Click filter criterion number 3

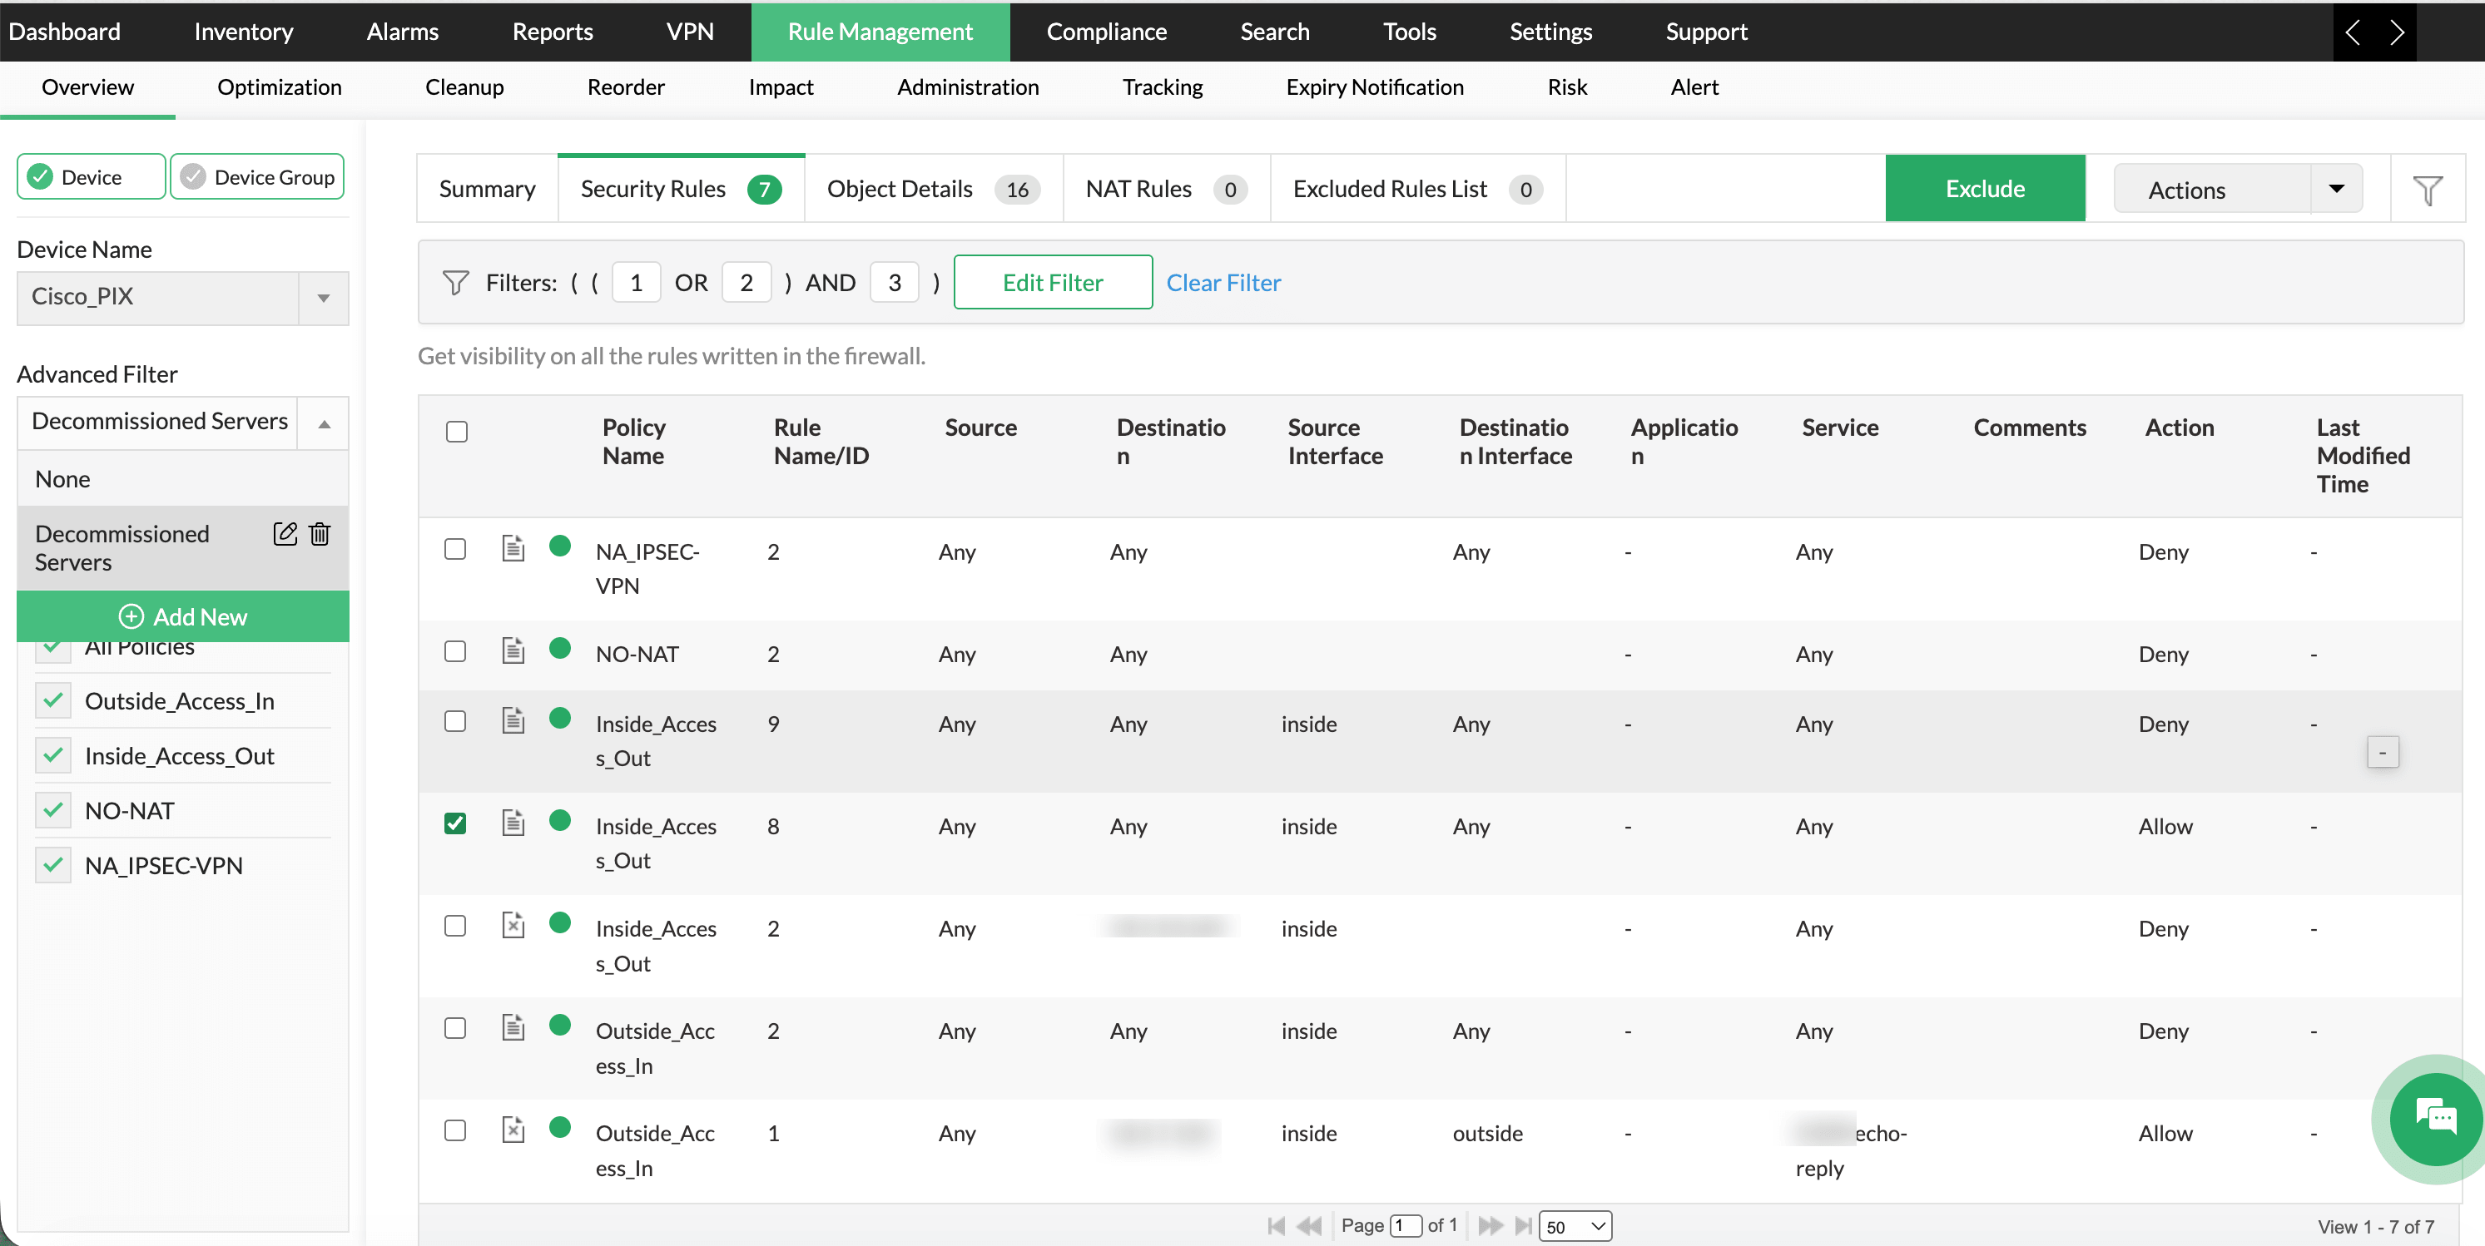895,283
